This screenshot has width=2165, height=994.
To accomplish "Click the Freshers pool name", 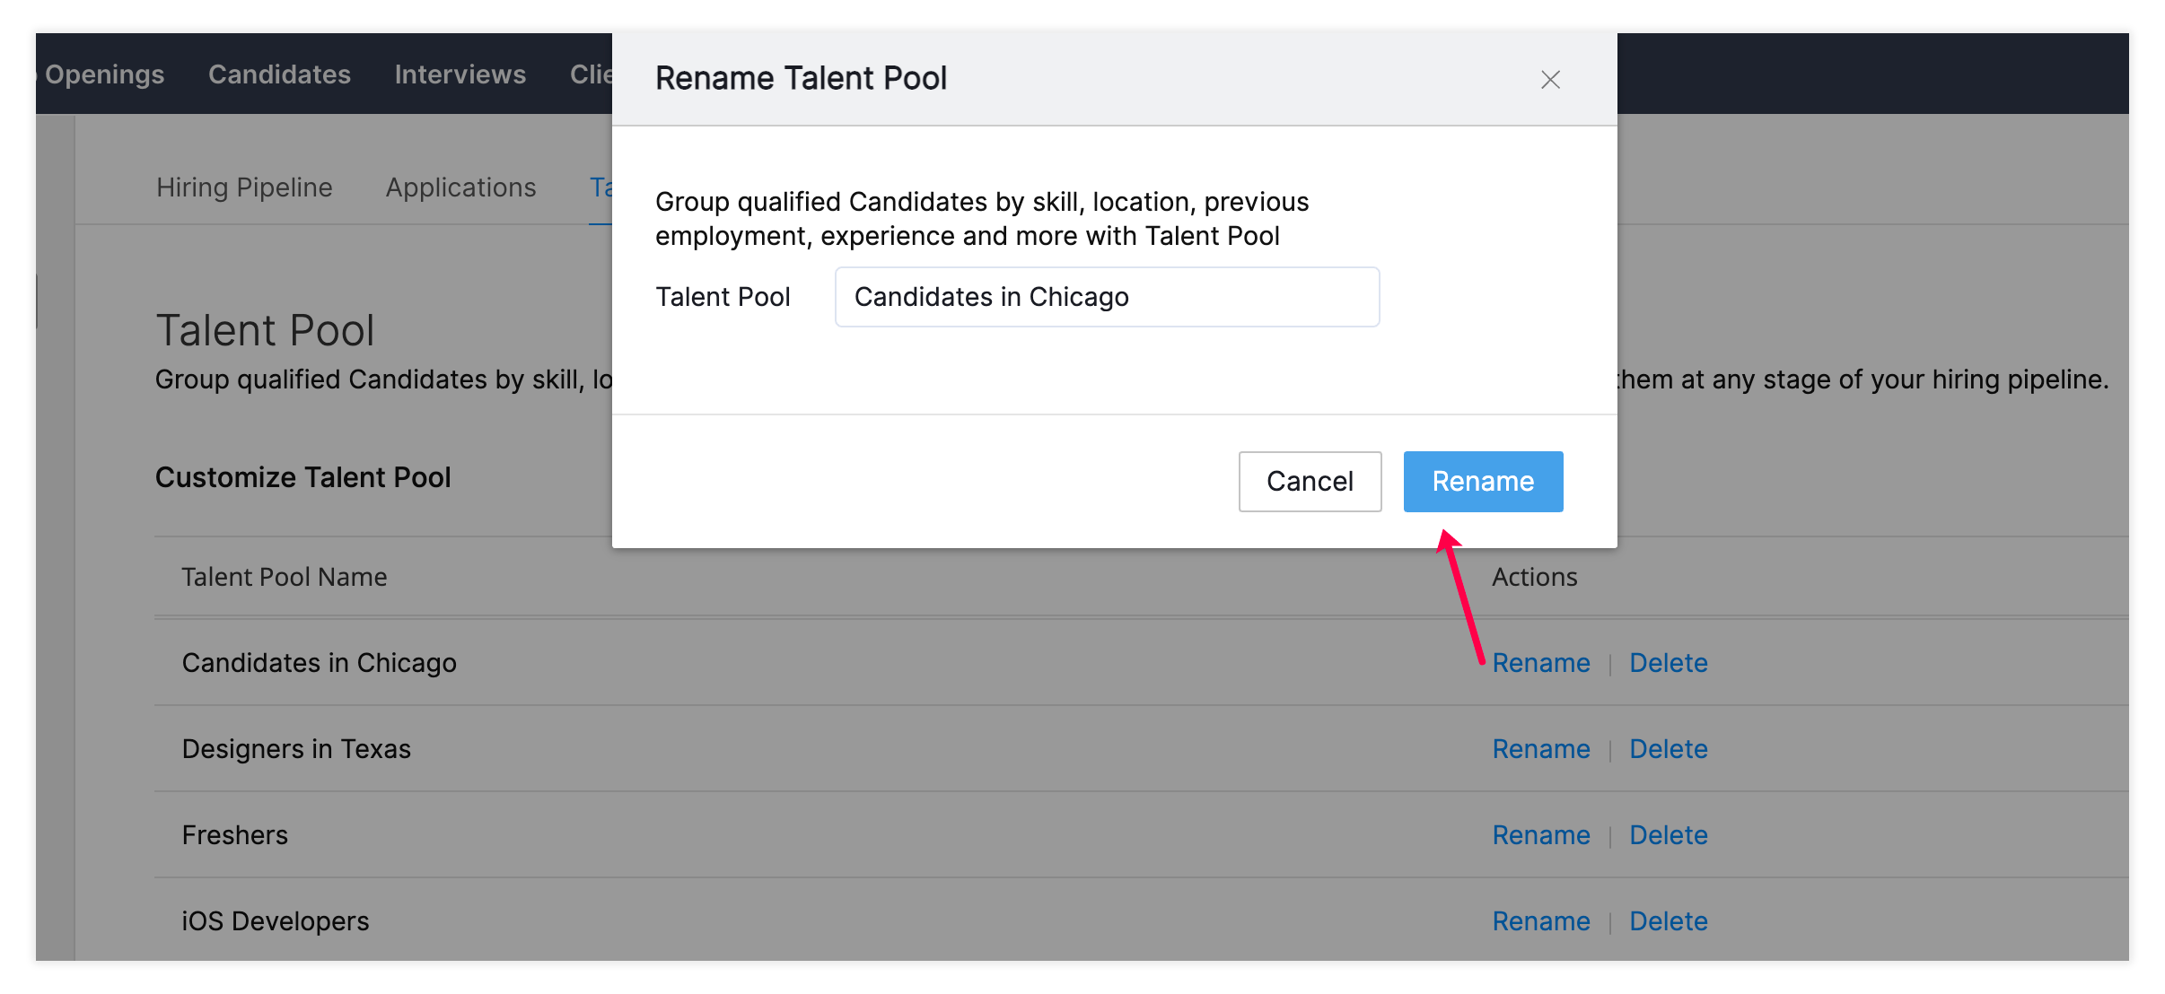I will (x=235, y=835).
